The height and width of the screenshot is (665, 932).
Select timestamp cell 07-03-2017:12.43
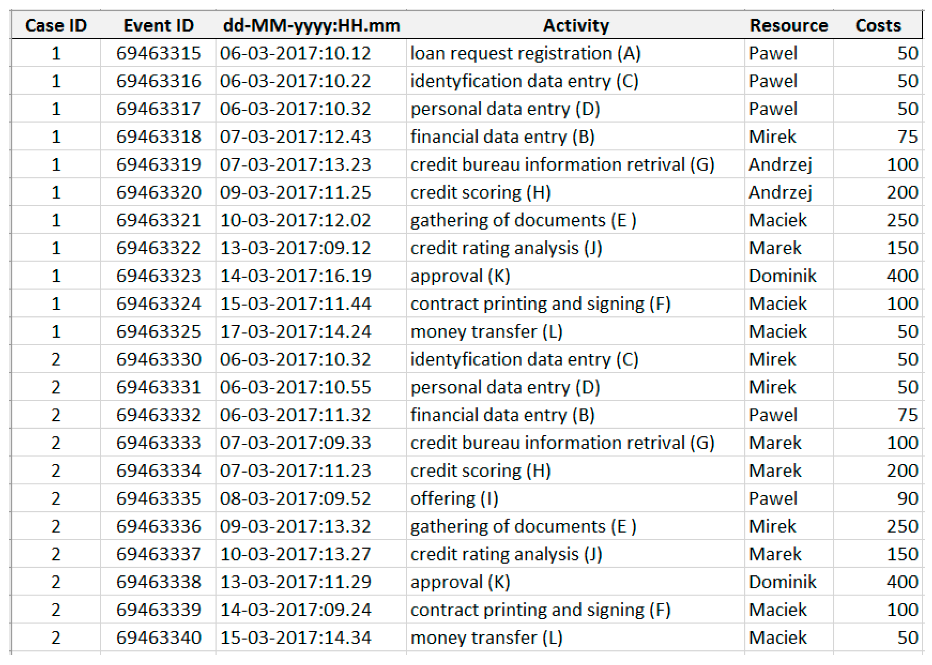(311, 137)
